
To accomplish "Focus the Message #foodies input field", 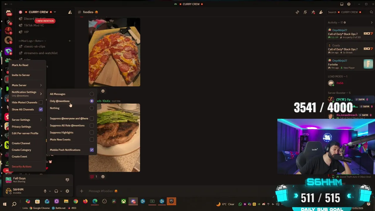I will 176,191.
